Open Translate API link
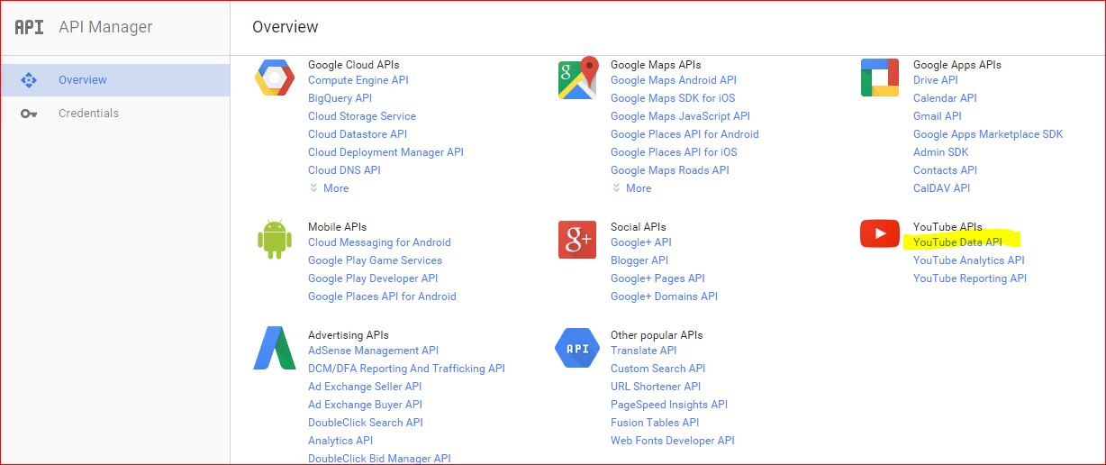The width and height of the screenshot is (1106, 465). 643,351
